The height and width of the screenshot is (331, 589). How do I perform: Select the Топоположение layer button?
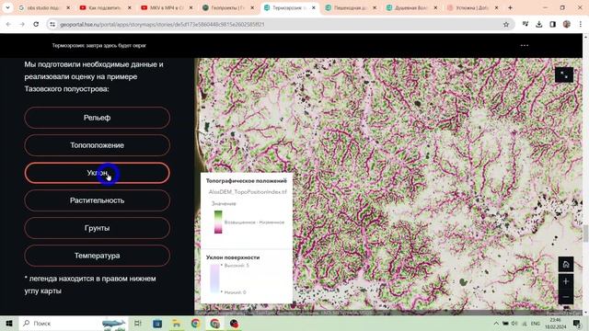(x=97, y=145)
